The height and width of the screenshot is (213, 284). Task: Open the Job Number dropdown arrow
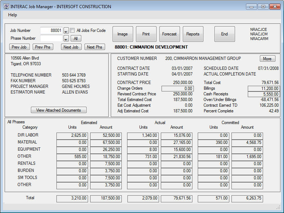(66, 30)
